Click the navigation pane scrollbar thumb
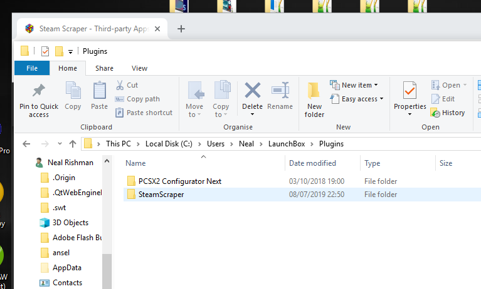Viewport: 481px width, 289px height. tap(107, 271)
